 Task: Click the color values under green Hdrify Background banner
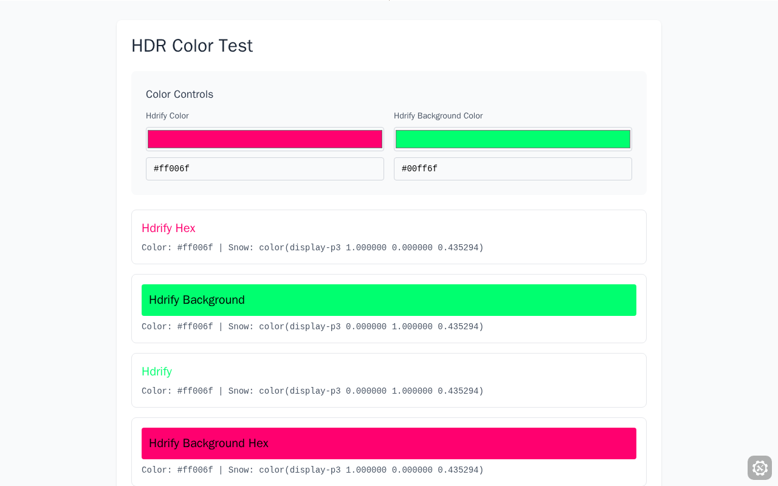click(312, 327)
